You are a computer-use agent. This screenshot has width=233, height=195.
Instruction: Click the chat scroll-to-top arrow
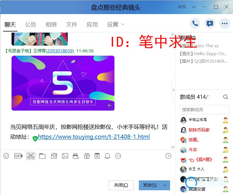(x=172, y=35)
